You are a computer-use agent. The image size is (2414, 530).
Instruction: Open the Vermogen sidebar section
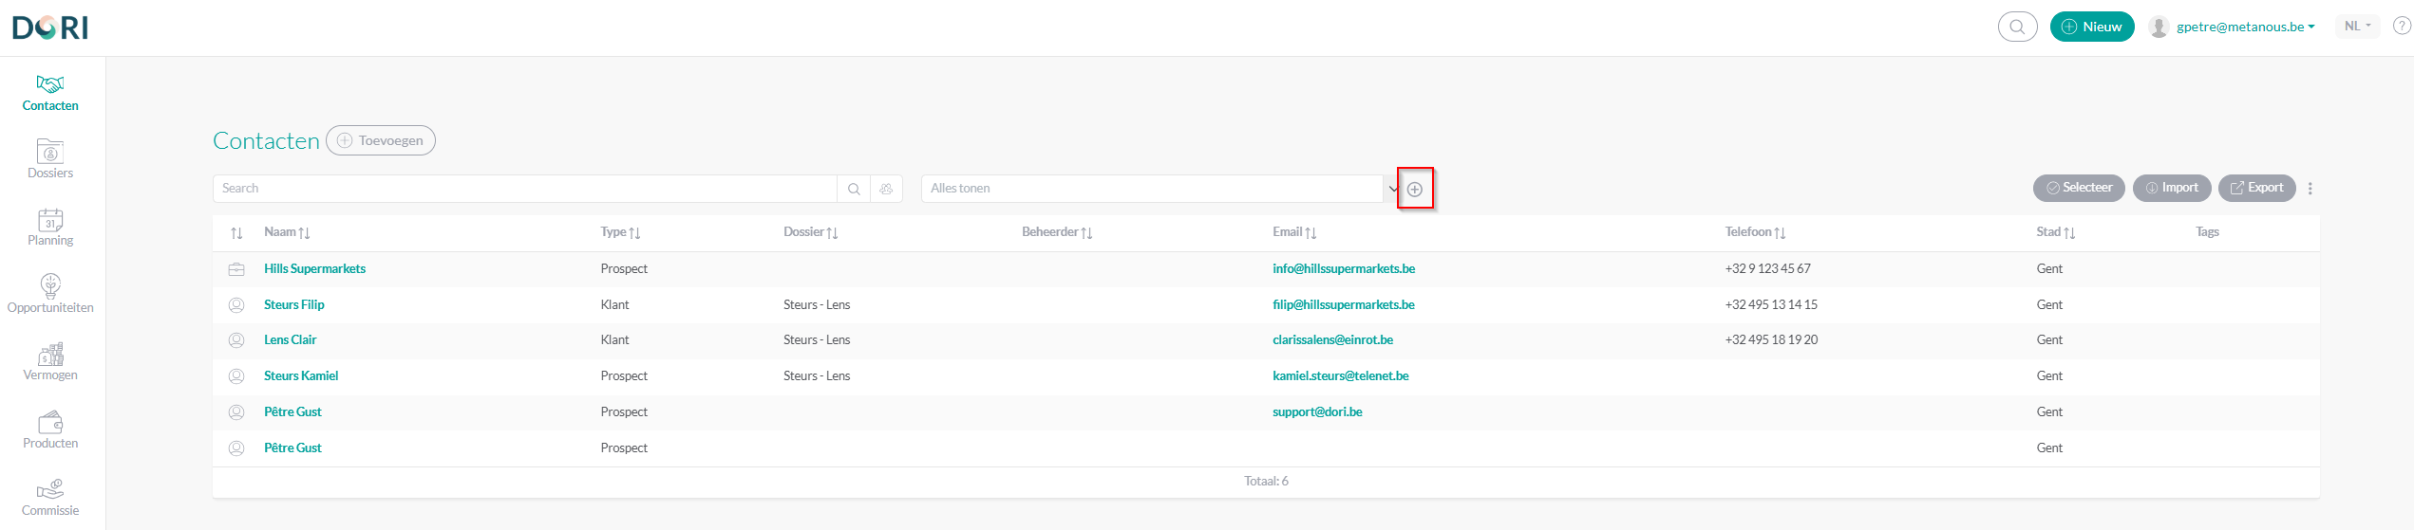[x=50, y=361]
